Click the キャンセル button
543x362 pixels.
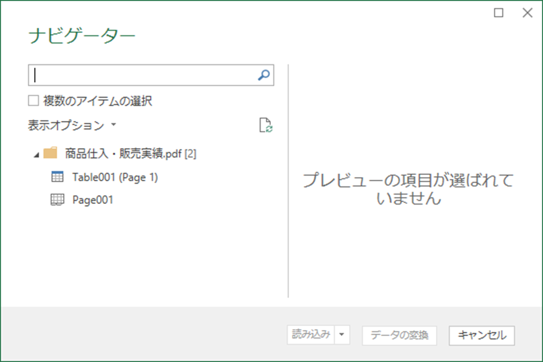pos(482,334)
